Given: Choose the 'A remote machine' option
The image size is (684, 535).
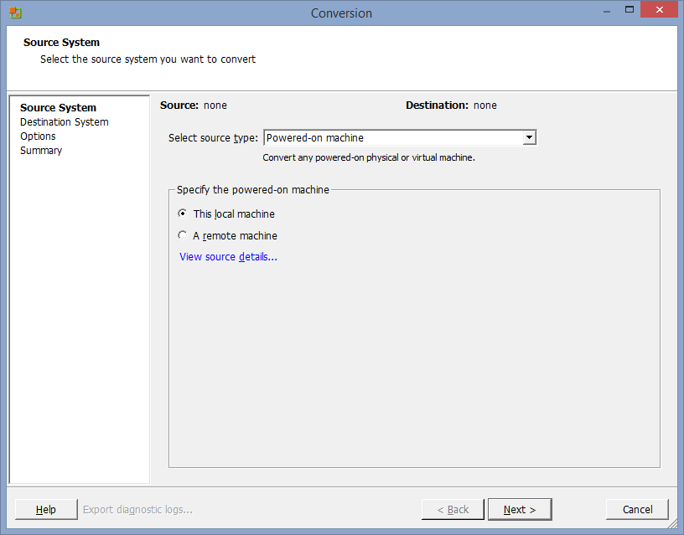Looking at the screenshot, I should [x=184, y=236].
